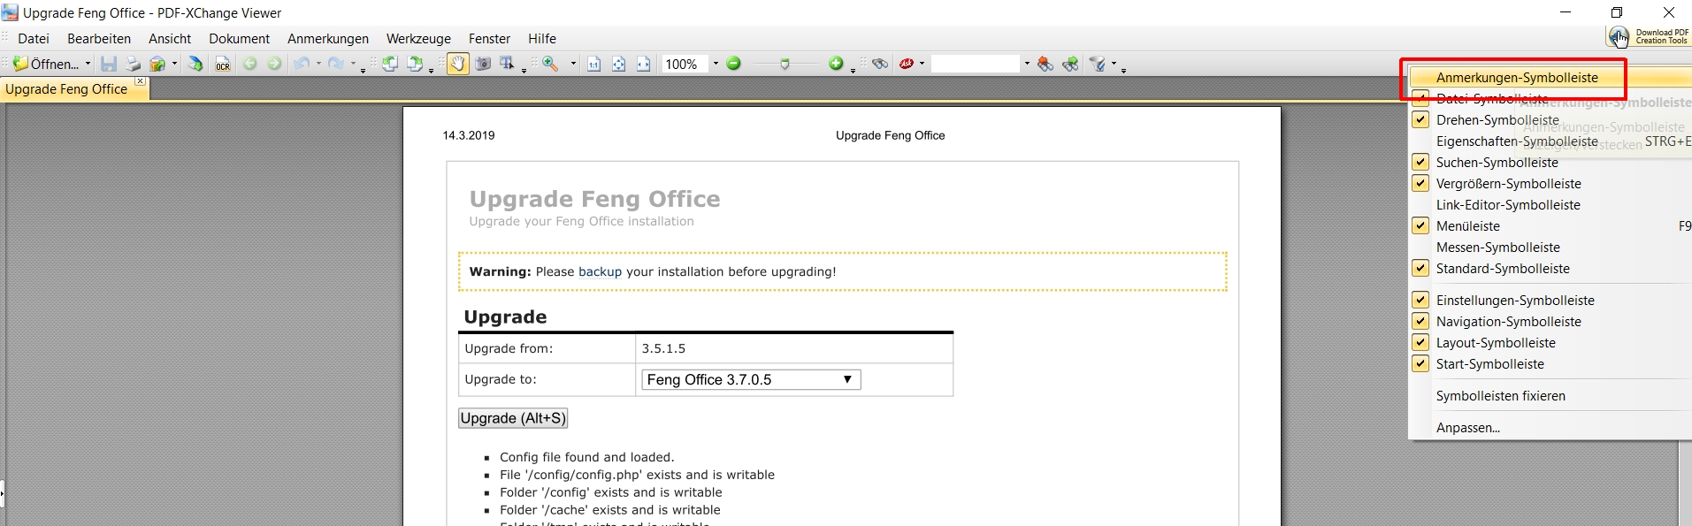
Task: Go to next view with green right arrow
Action: tap(275, 64)
